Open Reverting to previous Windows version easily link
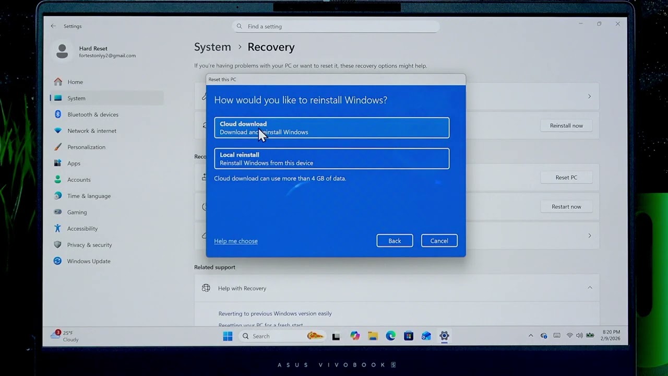 pyautogui.click(x=275, y=313)
